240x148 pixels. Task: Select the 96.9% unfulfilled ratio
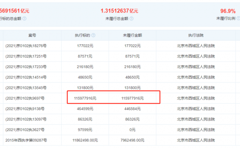228,11
